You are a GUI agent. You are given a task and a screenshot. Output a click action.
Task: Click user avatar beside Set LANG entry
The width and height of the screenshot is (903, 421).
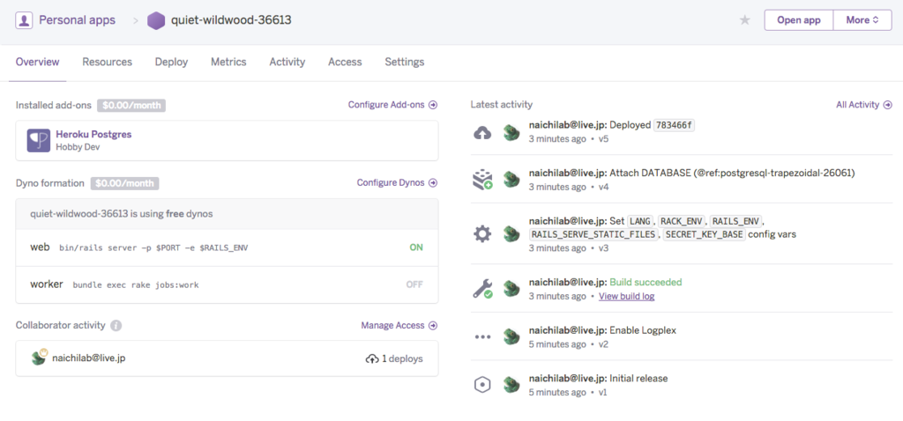click(511, 233)
